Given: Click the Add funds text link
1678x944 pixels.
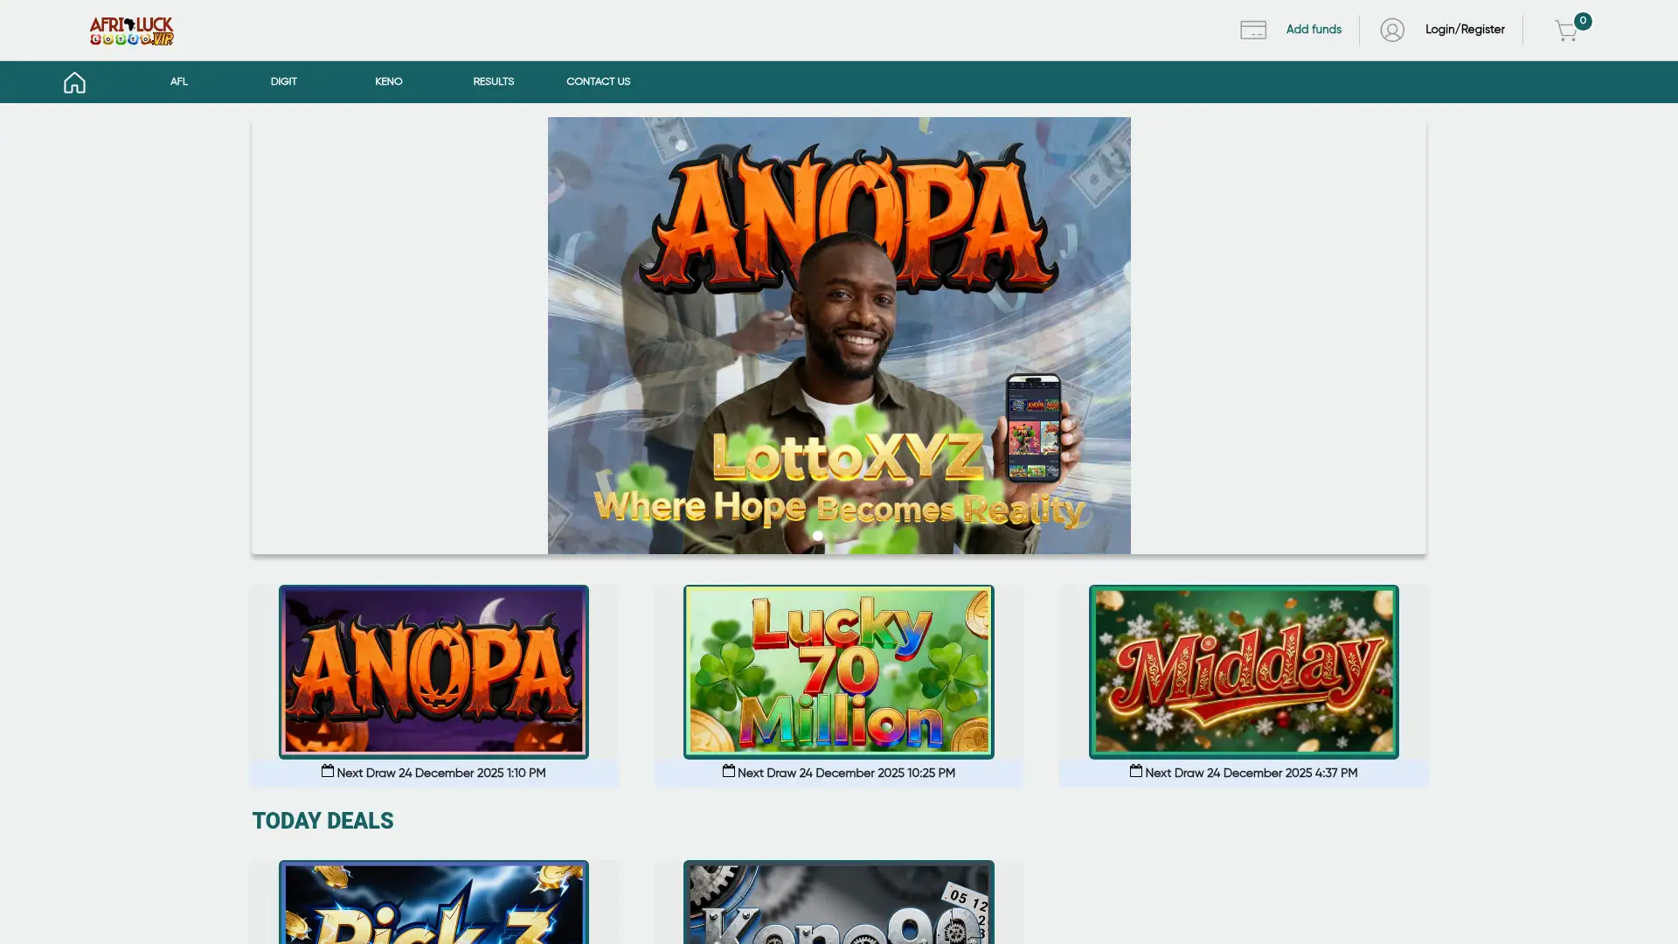Looking at the screenshot, I should [x=1313, y=29].
